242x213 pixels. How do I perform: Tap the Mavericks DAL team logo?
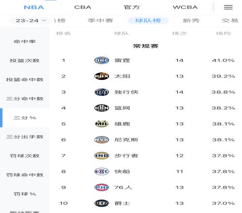pos(102,92)
